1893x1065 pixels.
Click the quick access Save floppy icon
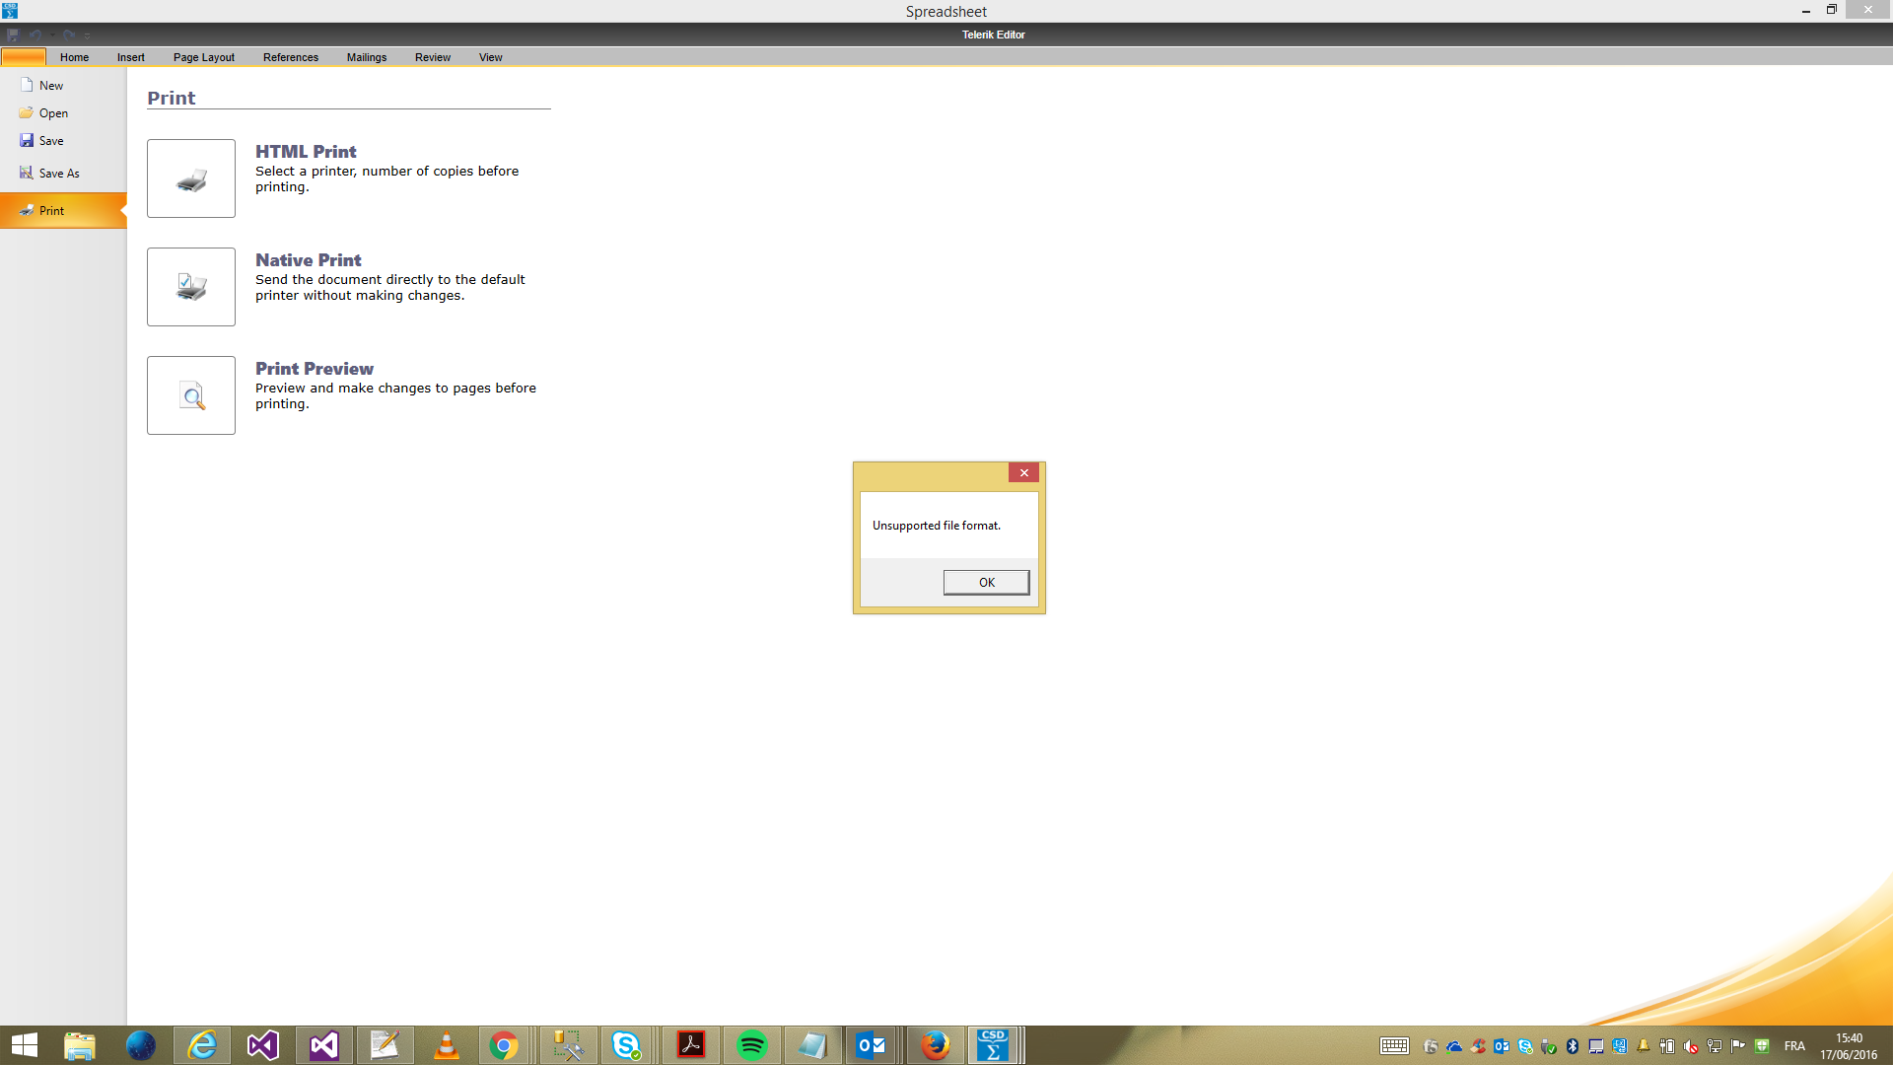pos(14,35)
